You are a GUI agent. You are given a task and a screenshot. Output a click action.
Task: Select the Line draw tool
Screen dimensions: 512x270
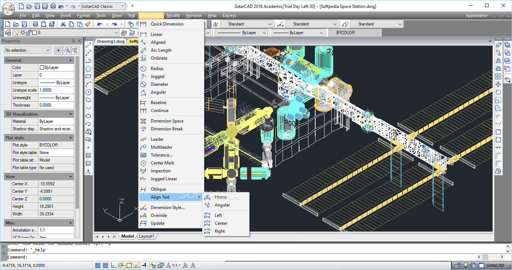pyautogui.click(x=88, y=45)
